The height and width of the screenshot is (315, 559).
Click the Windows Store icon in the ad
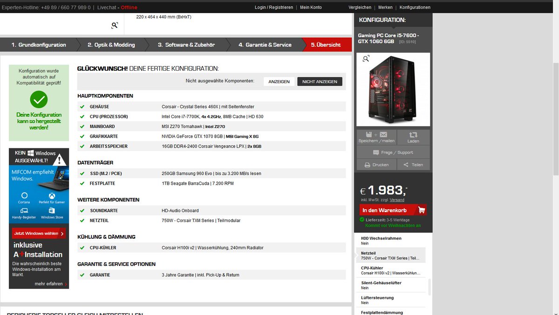pyautogui.click(x=52, y=211)
